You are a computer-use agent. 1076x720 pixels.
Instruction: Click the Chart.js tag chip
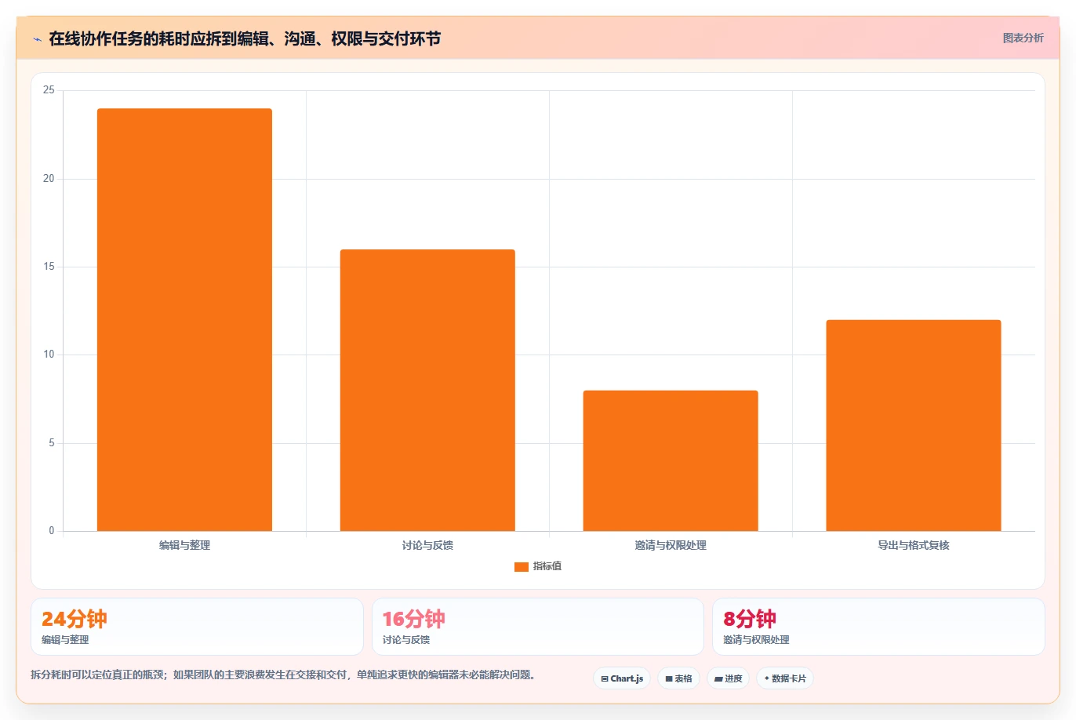point(622,678)
